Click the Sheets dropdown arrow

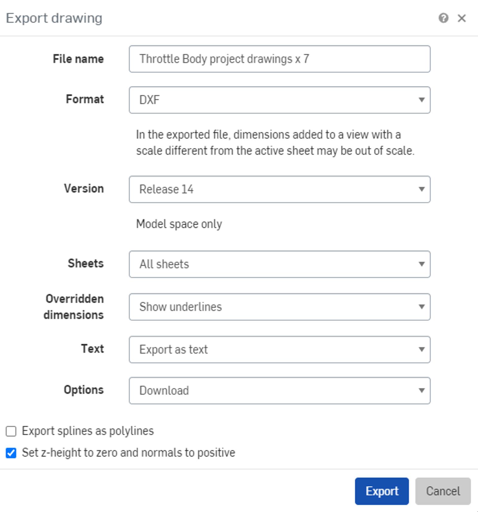[422, 264]
